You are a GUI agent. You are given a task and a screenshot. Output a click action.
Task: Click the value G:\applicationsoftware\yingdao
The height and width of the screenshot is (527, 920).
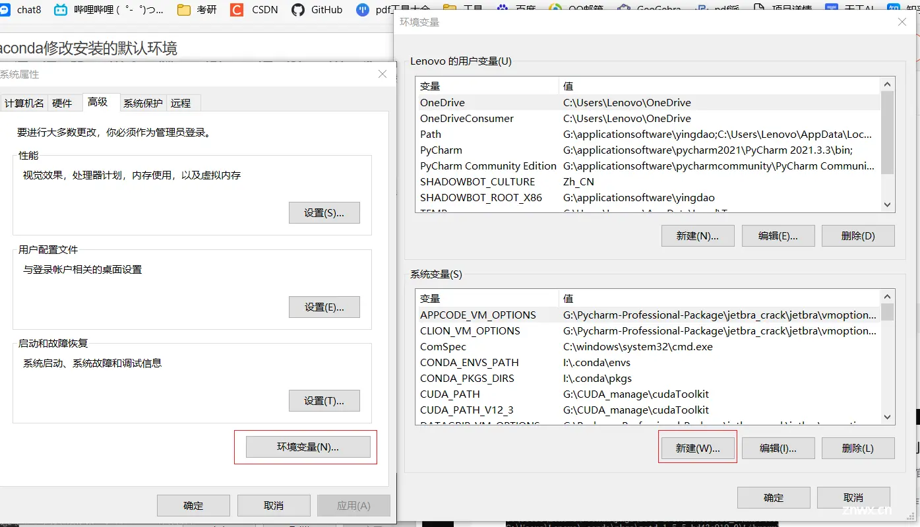[x=638, y=197]
